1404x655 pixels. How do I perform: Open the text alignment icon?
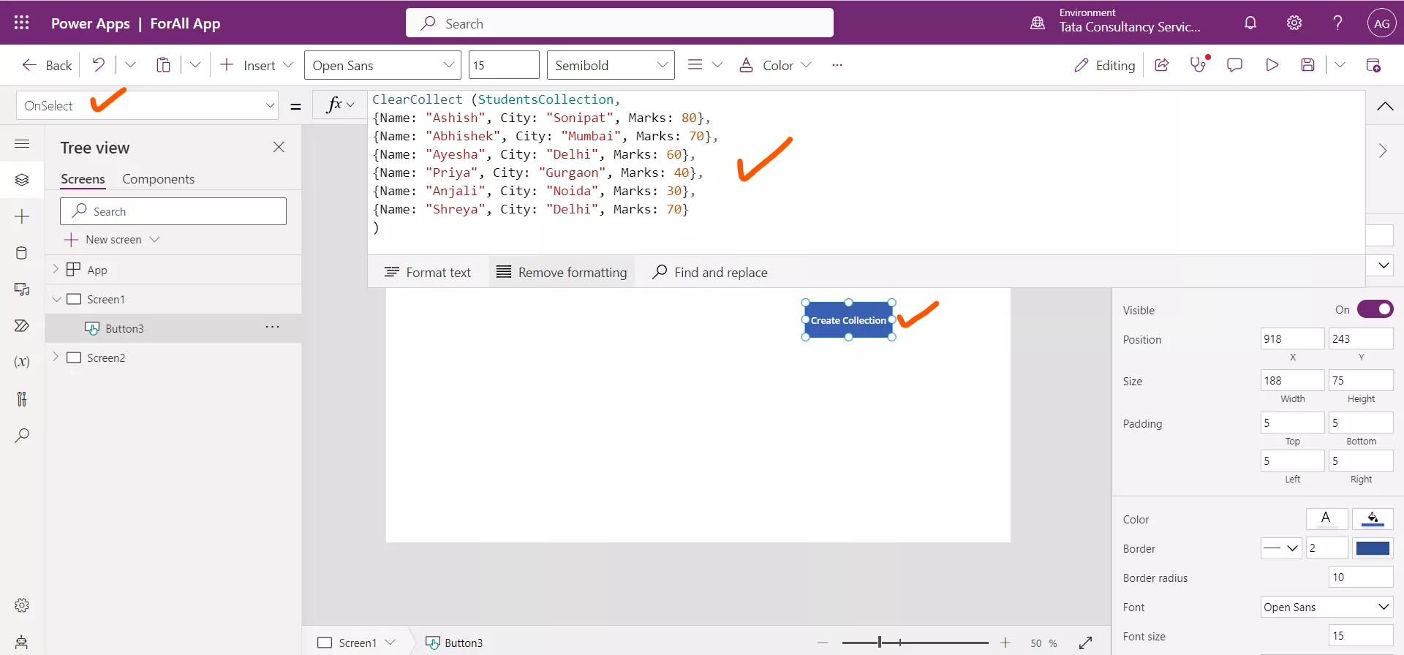click(x=695, y=64)
